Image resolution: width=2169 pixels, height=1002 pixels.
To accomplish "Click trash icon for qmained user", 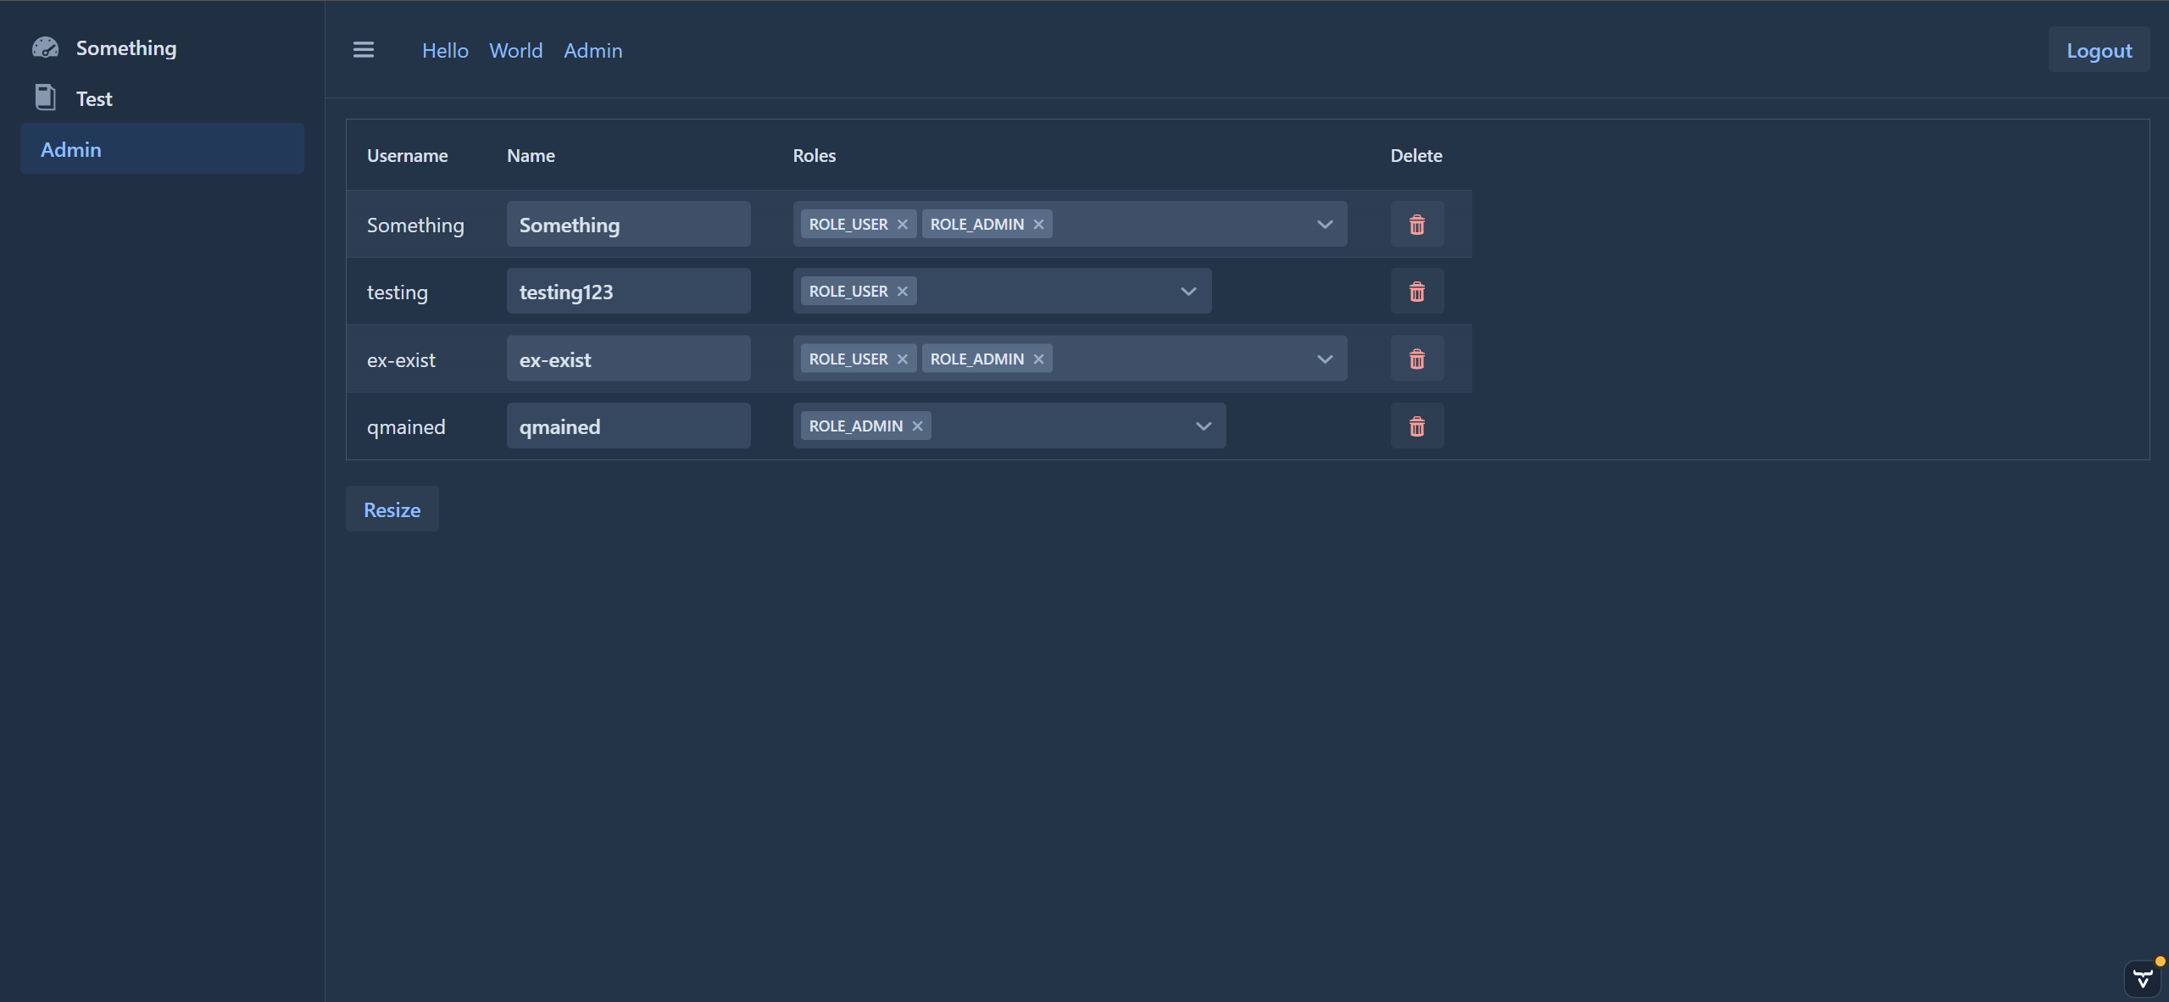I will (1416, 426).
